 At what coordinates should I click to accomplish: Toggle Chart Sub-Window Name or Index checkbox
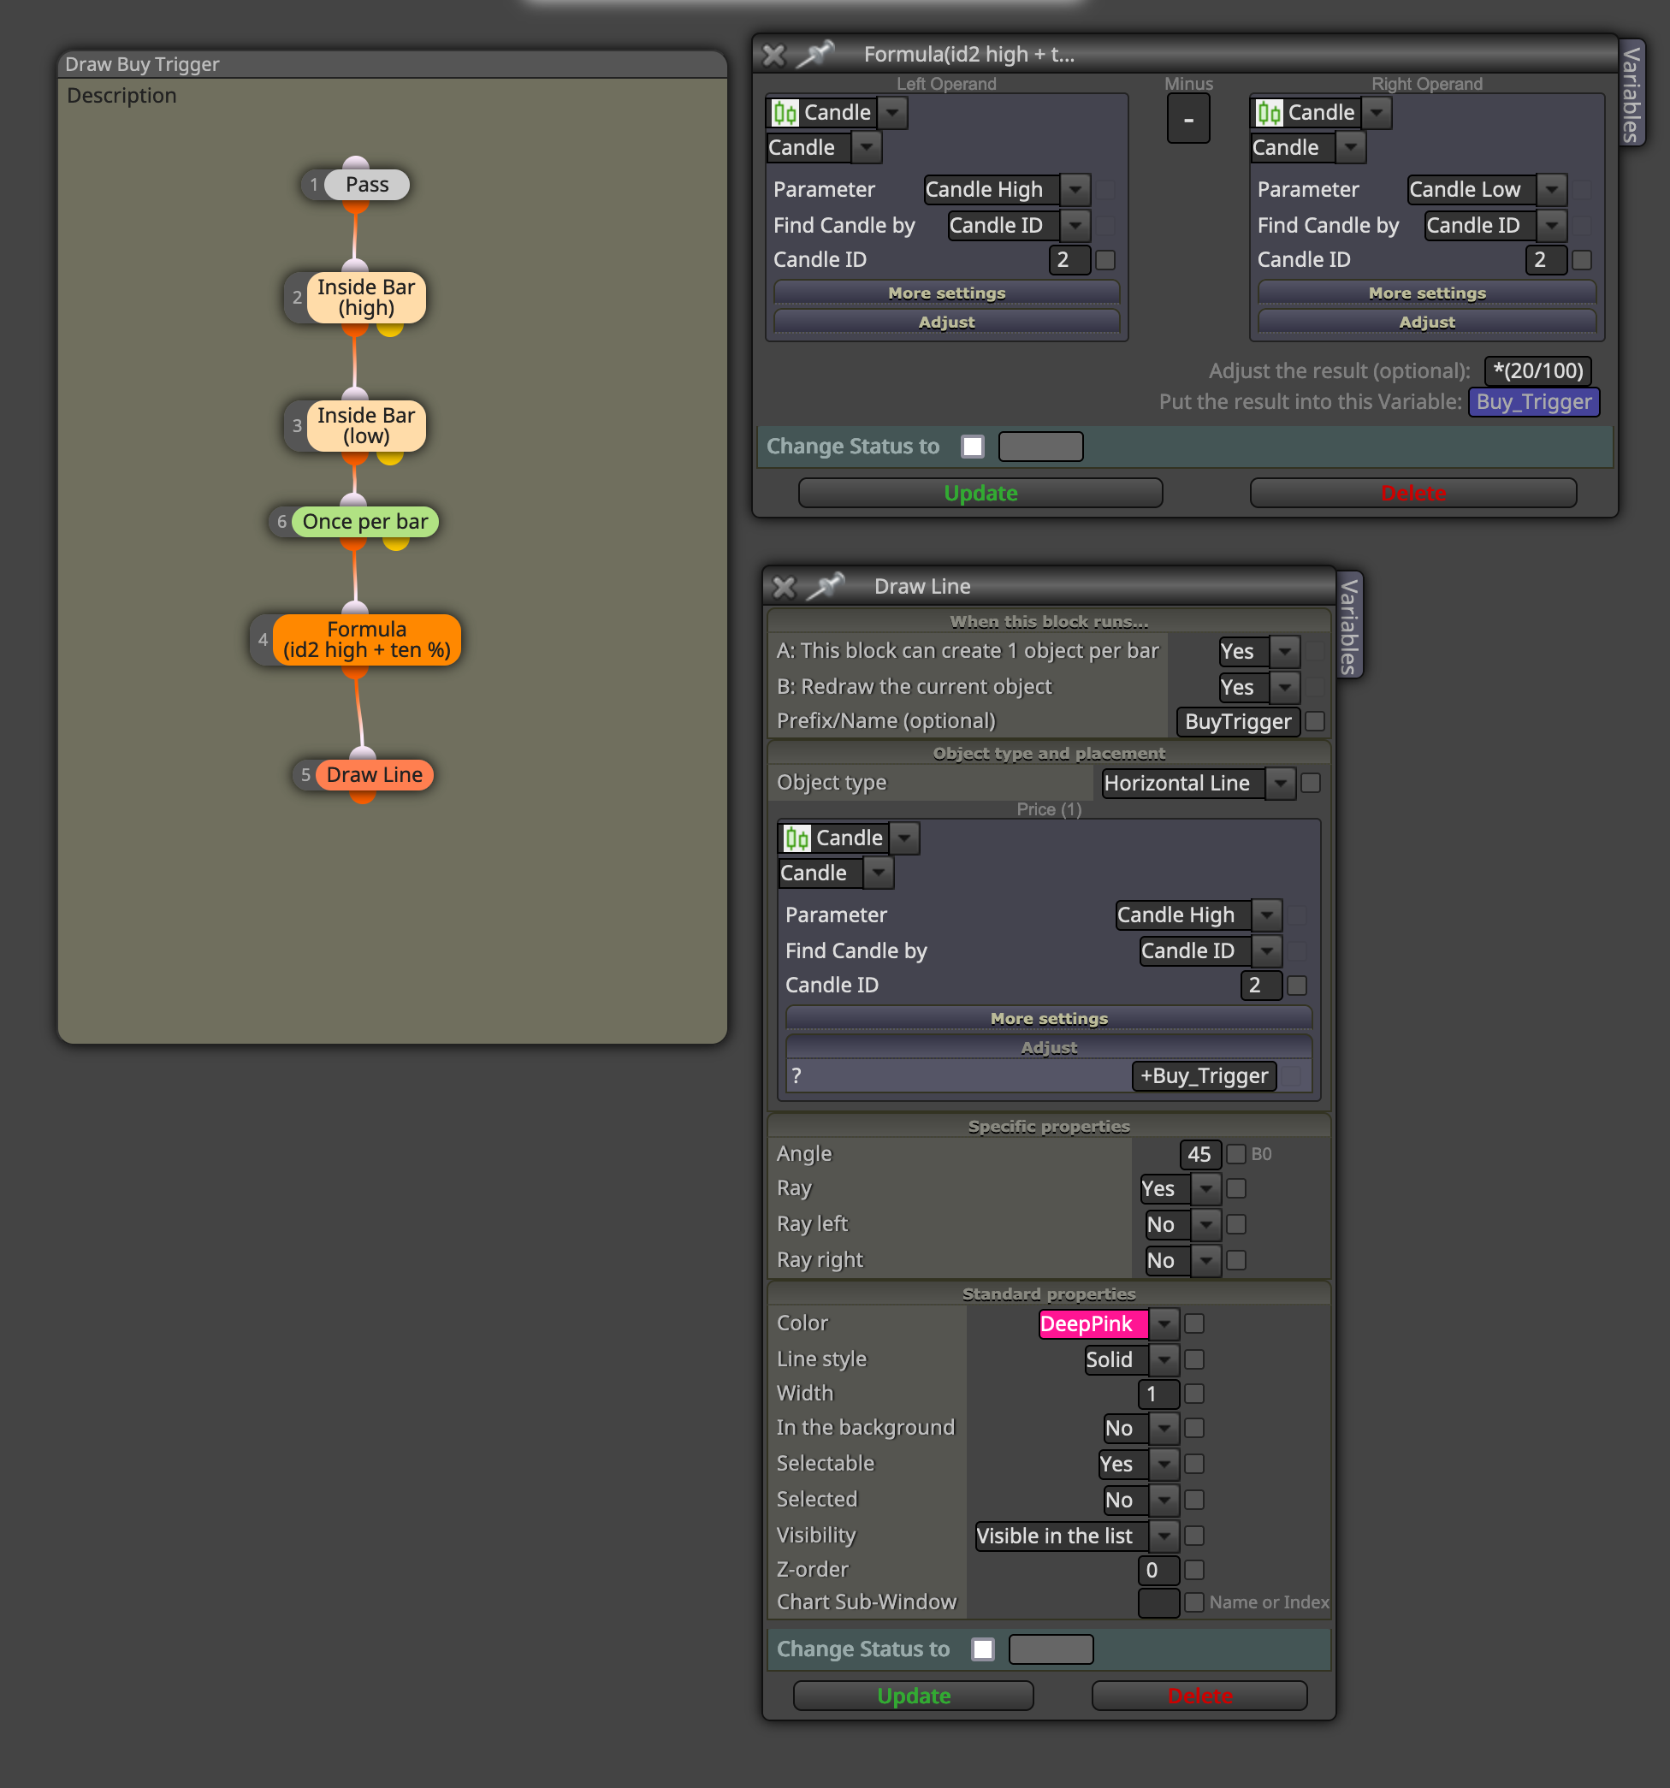click(x=1194, y=1602)
